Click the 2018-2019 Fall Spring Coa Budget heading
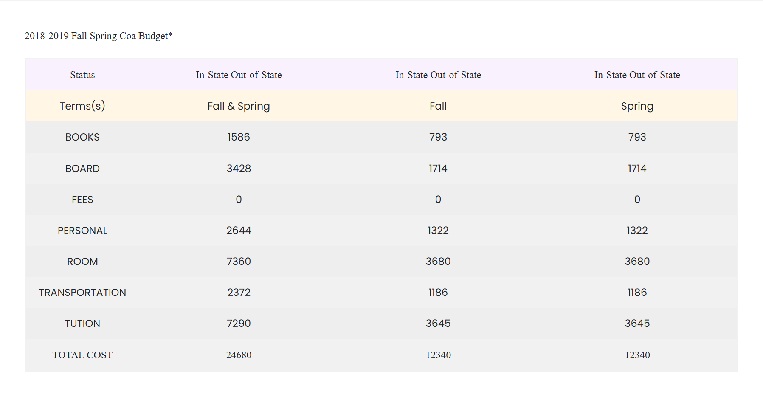 (x=99, y=36)
